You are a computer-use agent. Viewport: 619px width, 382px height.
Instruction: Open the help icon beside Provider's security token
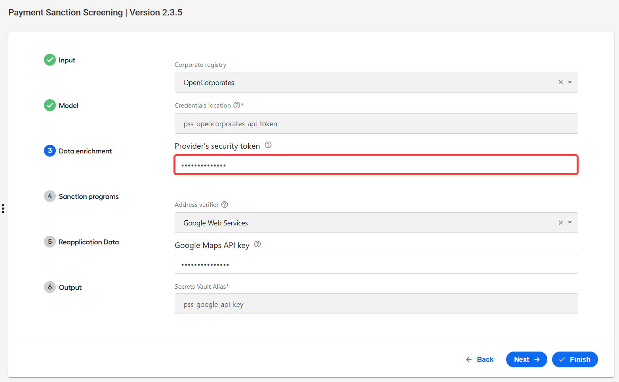pos(268,145)
